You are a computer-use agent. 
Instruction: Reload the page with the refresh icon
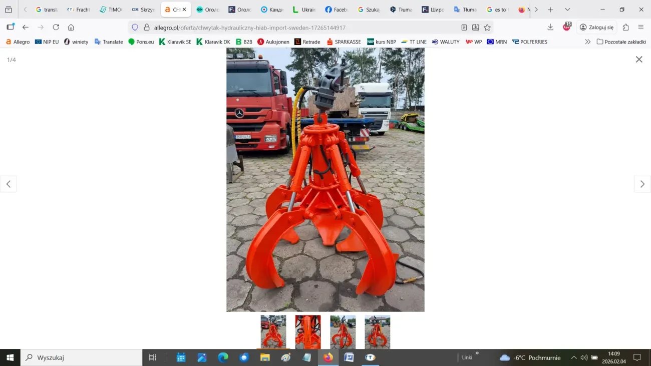56,27
